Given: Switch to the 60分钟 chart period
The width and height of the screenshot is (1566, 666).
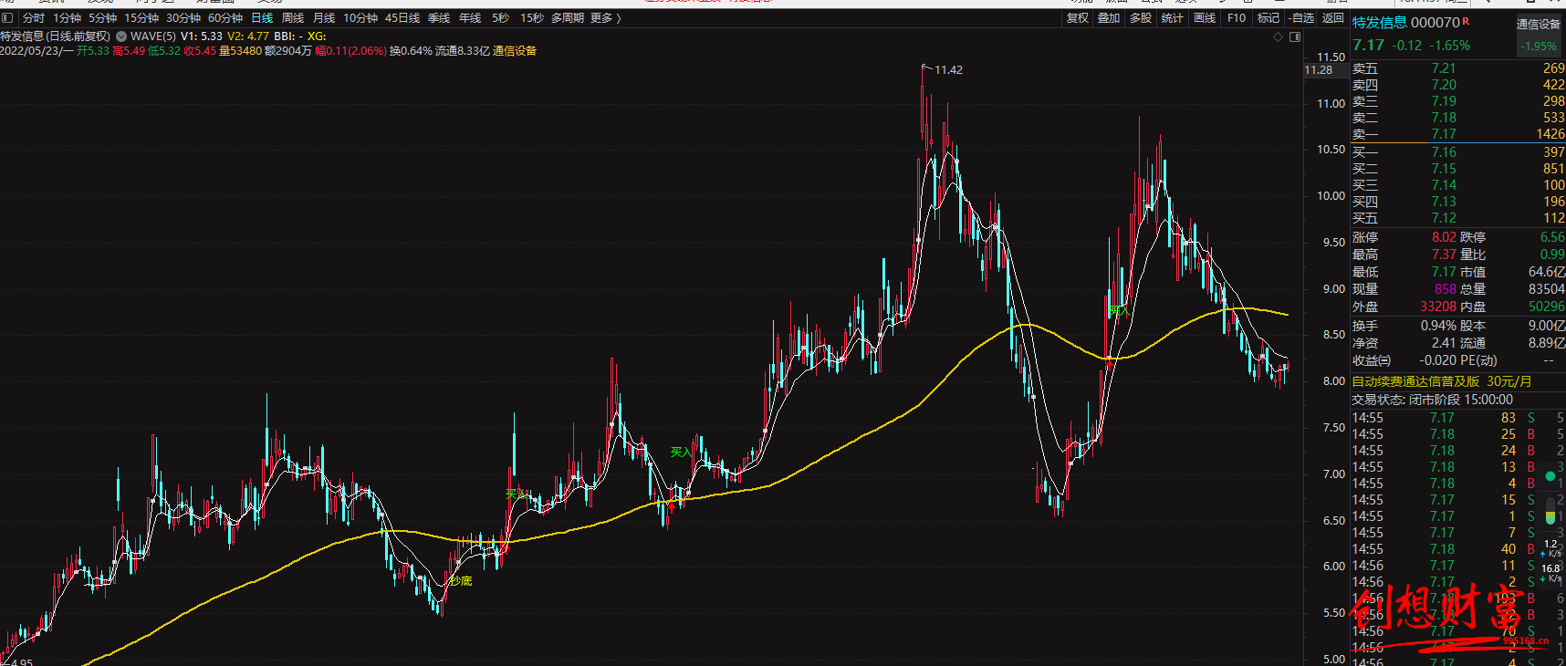Looking at the screenshot, I should [225, 18].
